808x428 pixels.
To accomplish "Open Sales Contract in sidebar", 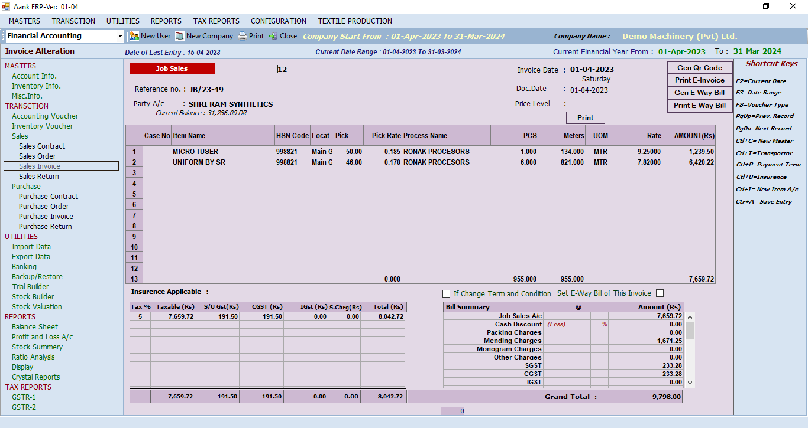I will tap(42, 146).
